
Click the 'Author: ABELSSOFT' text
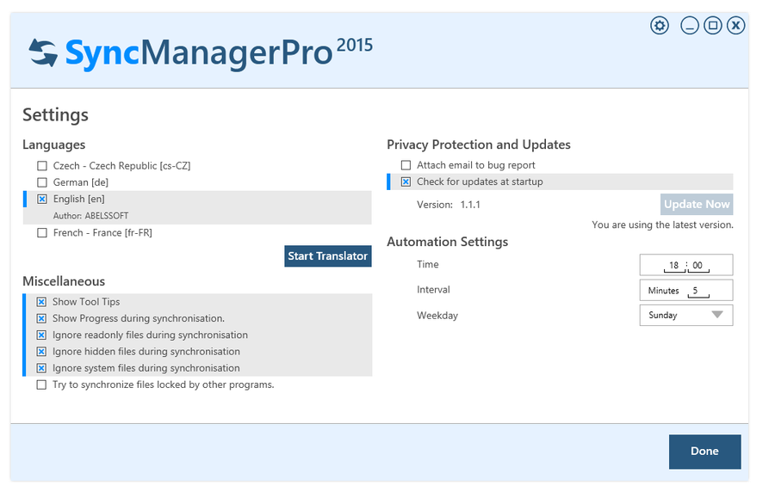(91, 216)
